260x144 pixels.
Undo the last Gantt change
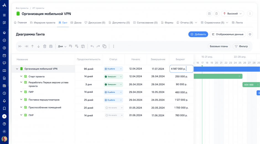click(92, 46)
